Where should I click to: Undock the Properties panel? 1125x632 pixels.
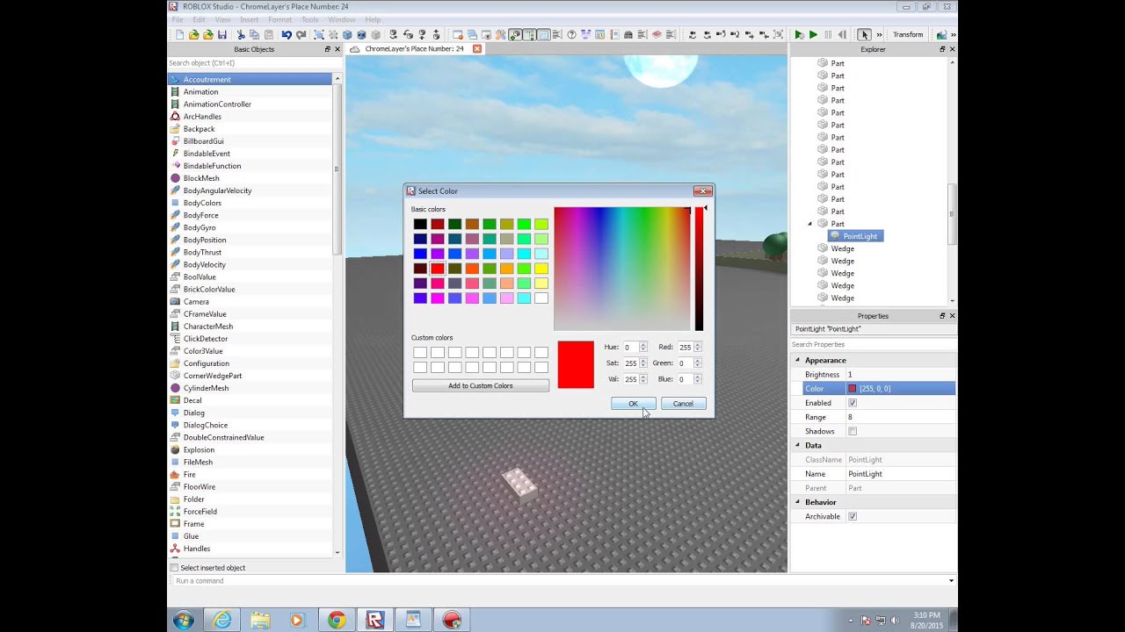click(942, 316)
